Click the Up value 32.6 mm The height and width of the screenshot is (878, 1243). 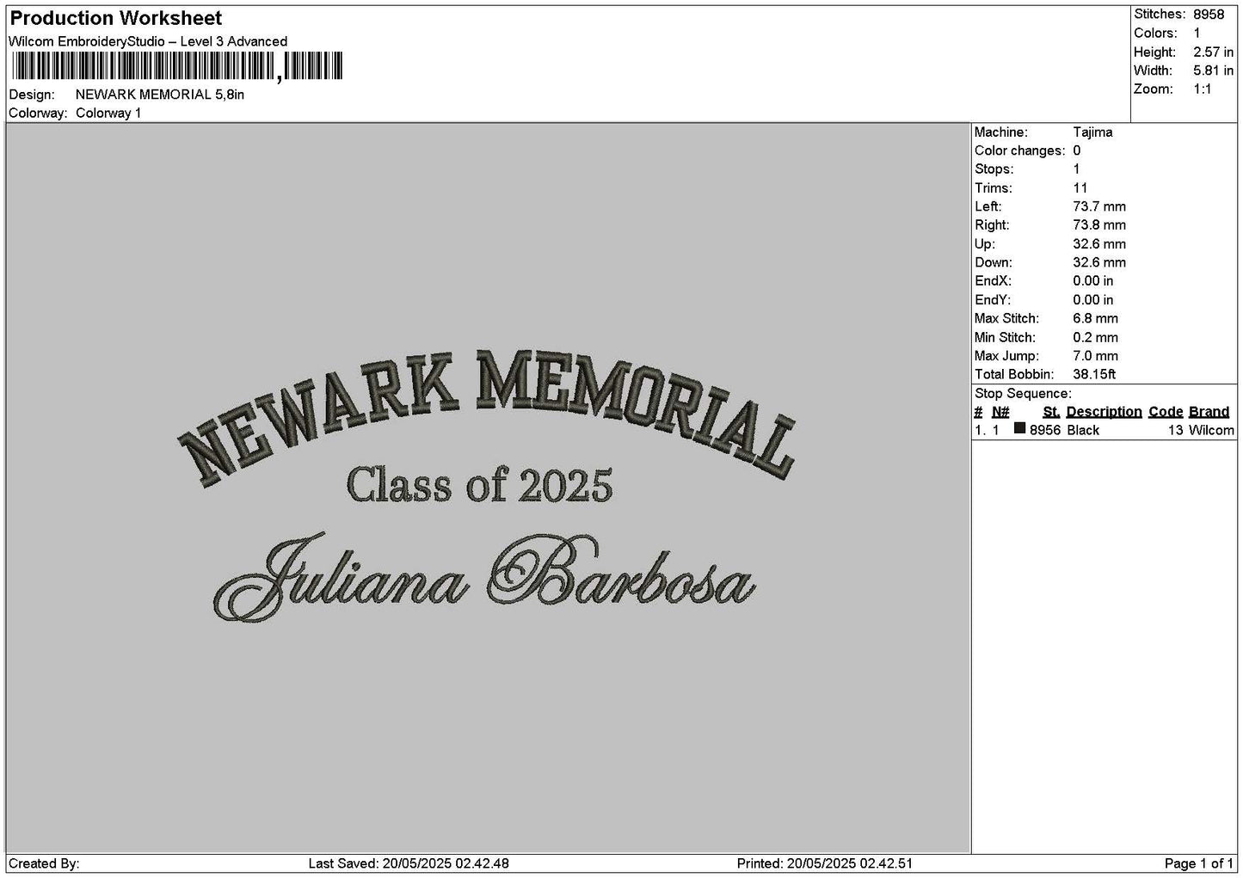click(1099, 244)
